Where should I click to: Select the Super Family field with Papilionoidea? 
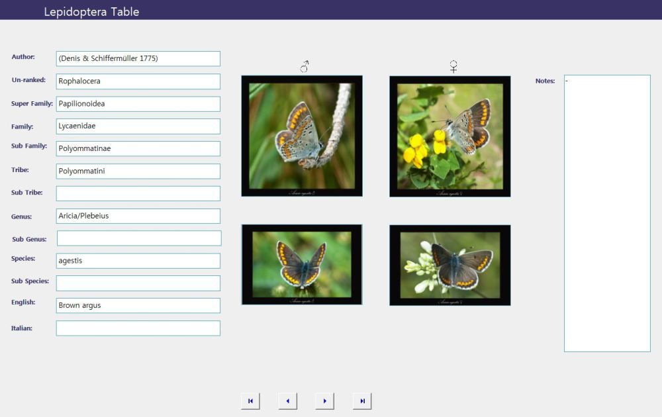(x=138, y=104)
